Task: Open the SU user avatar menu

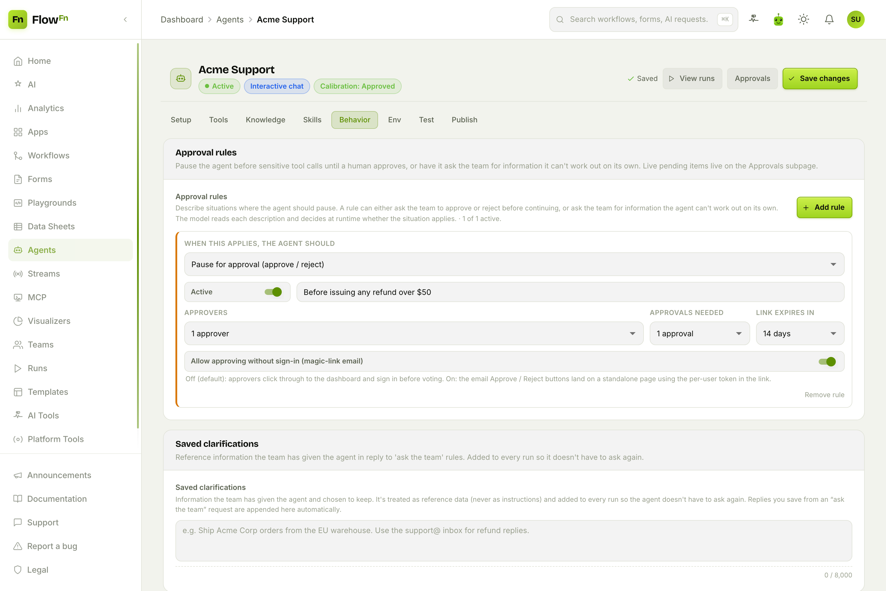Action: click(856, 19)
